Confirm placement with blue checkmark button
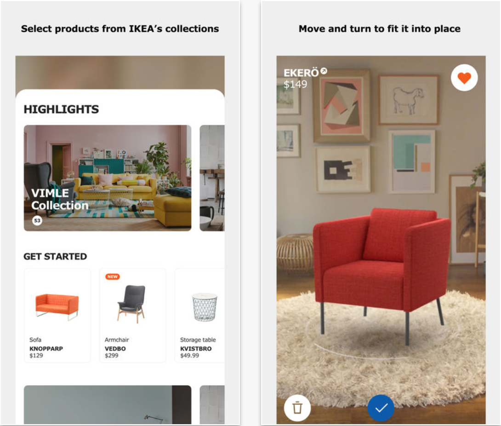The height and width of the screenshot is (426, 501). (381, 408)
